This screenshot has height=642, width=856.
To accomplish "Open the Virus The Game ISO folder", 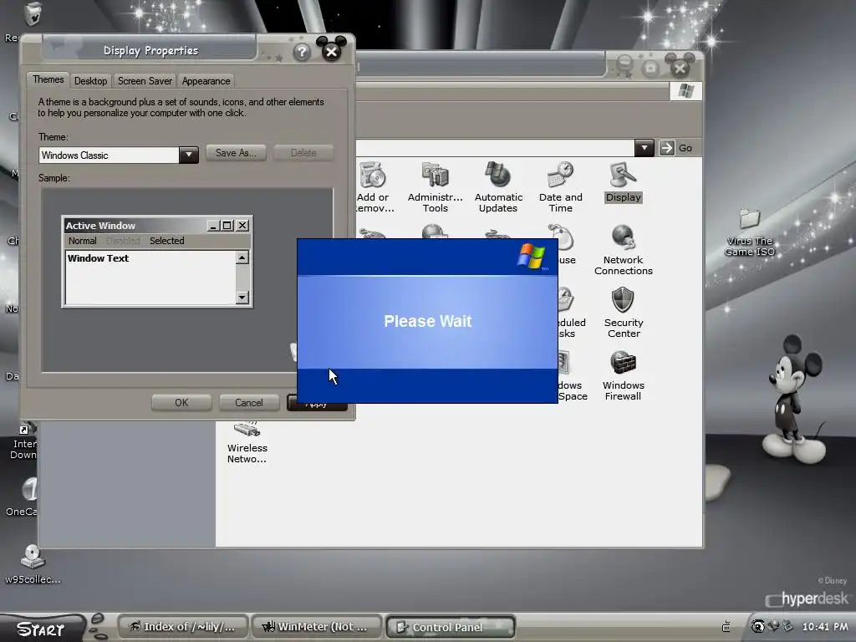I will [x=750, y=232].
